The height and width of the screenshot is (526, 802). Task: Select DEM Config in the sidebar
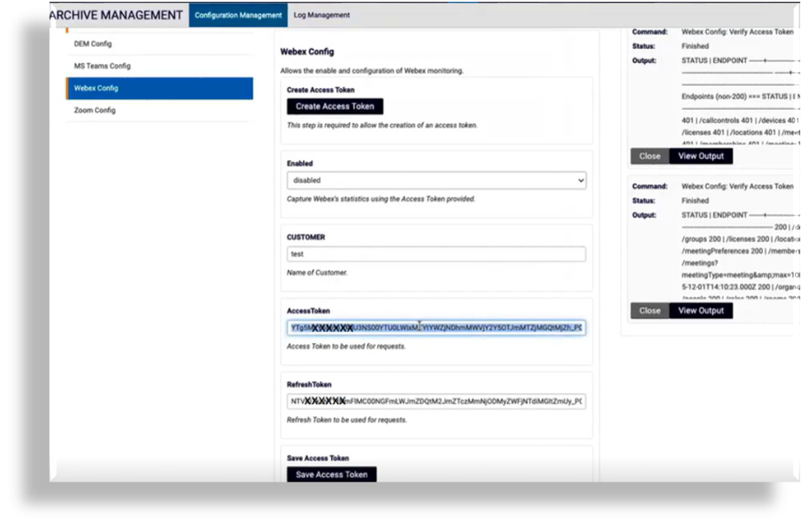159,44
